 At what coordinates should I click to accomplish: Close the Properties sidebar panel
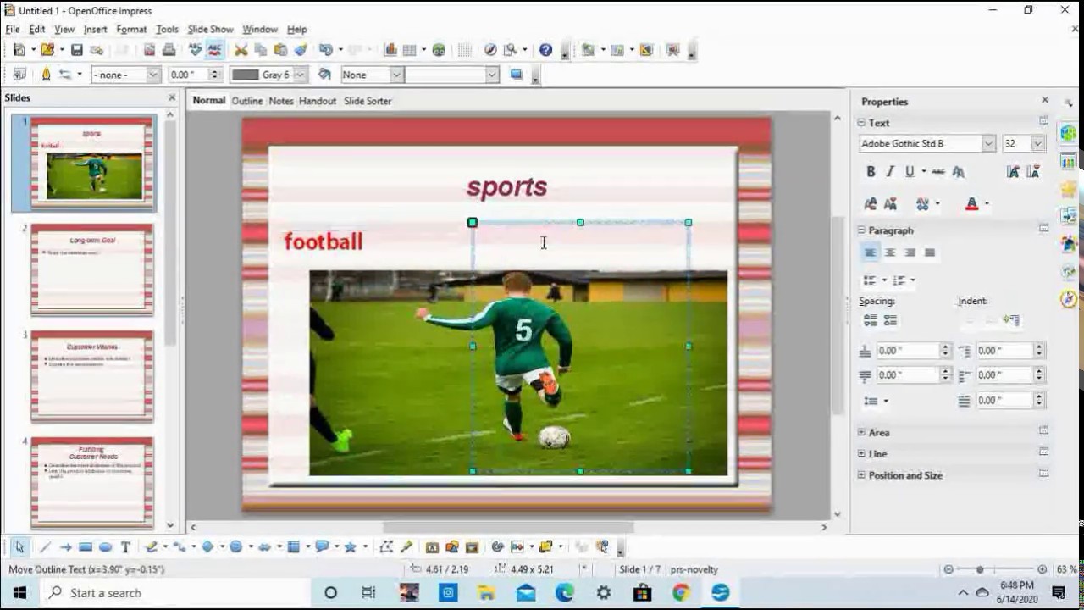(1044, 100)
